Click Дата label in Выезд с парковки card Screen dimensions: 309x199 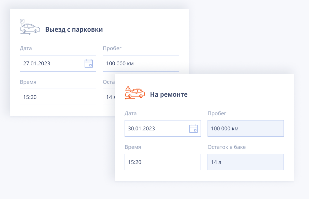(x=26, y=48)
